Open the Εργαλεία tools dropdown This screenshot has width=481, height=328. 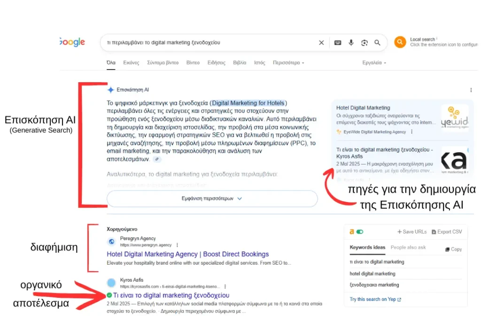click(374, 63)
